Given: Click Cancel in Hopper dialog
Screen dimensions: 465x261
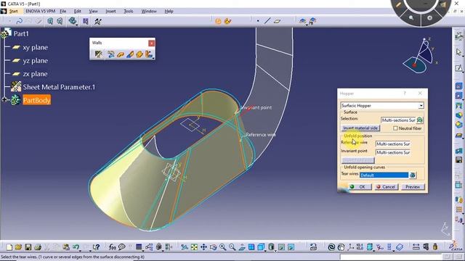Looking at the screenshot, I should pos(386,187).
